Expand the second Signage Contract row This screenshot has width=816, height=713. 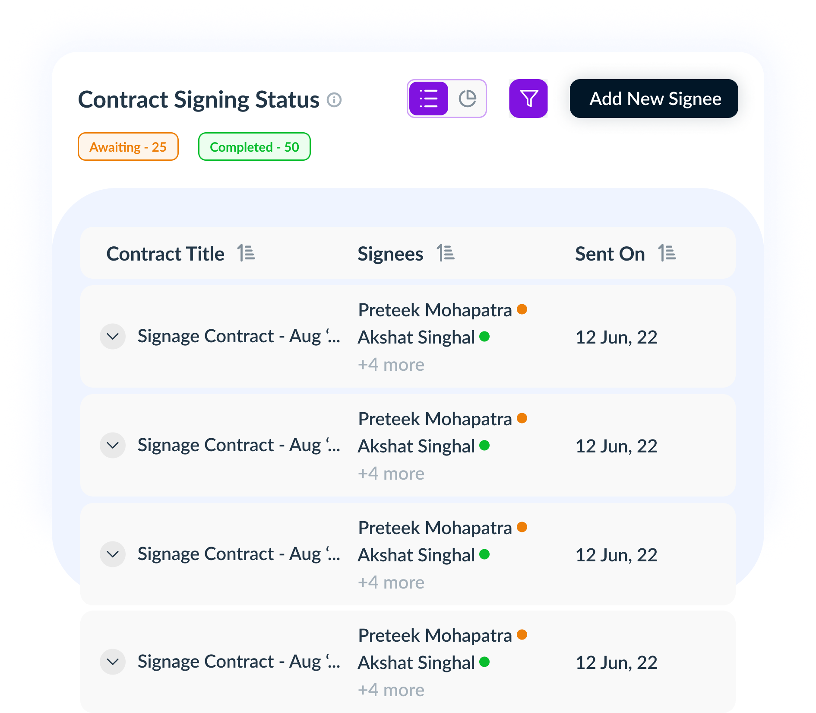coord(112,445)
